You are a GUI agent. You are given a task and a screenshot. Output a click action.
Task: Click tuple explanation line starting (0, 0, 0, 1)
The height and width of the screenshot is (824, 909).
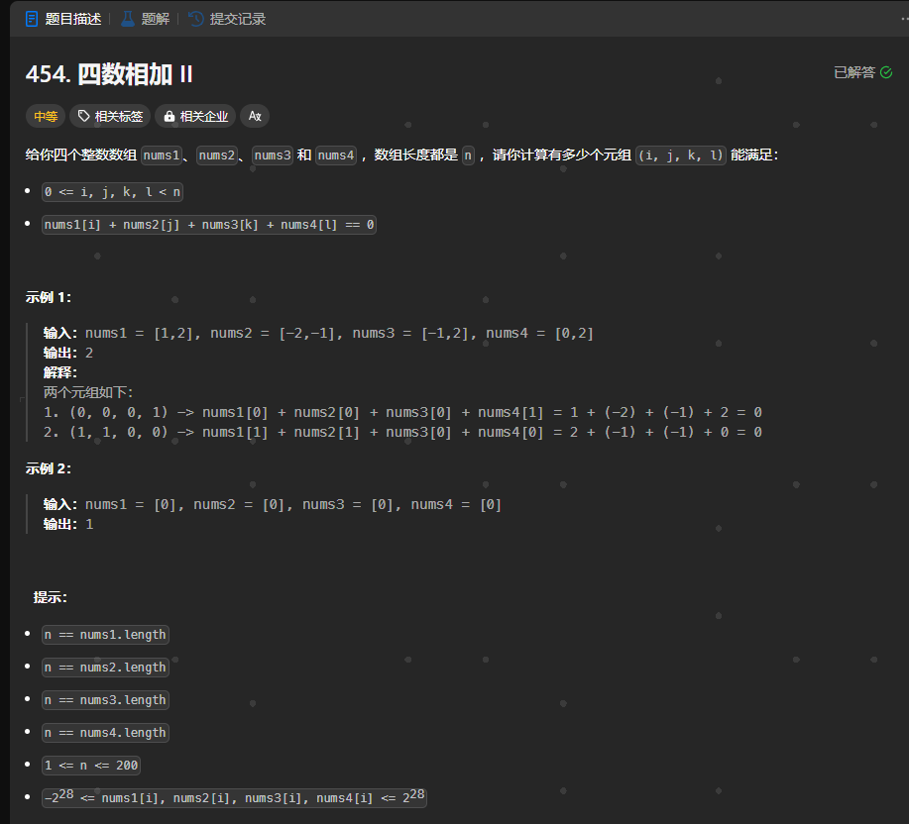click(402, 412)
